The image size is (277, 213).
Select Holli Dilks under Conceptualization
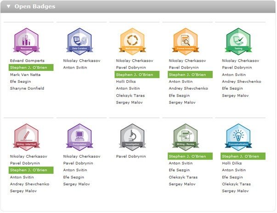(x=231, y=163)
